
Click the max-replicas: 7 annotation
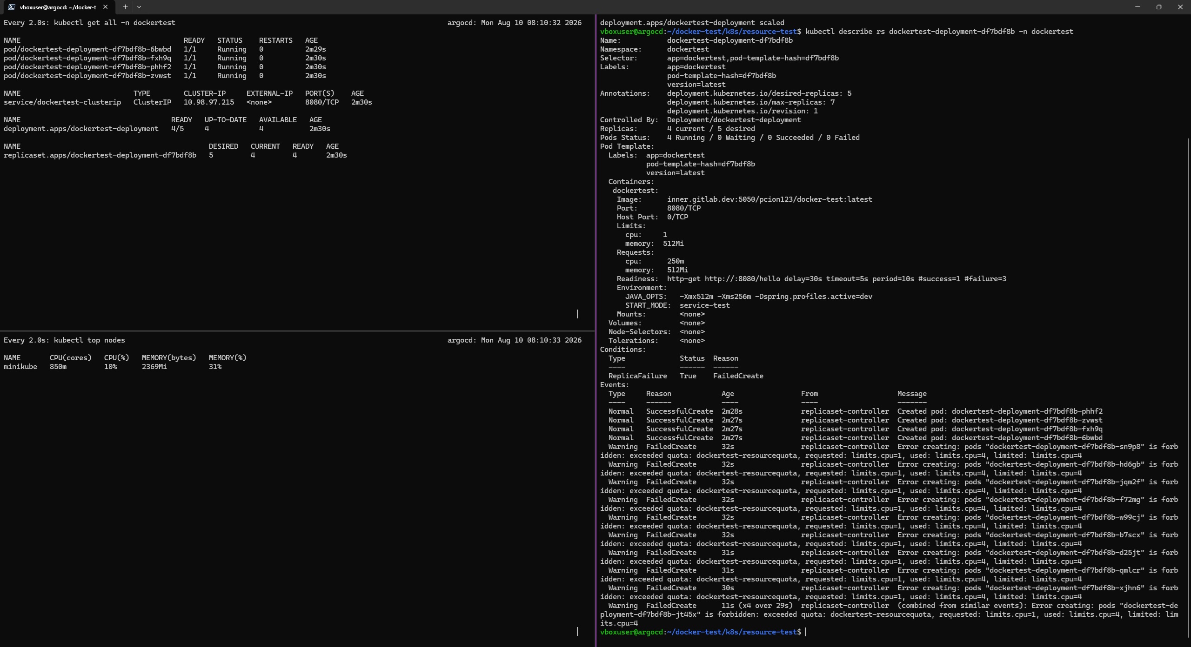(751, 102)
